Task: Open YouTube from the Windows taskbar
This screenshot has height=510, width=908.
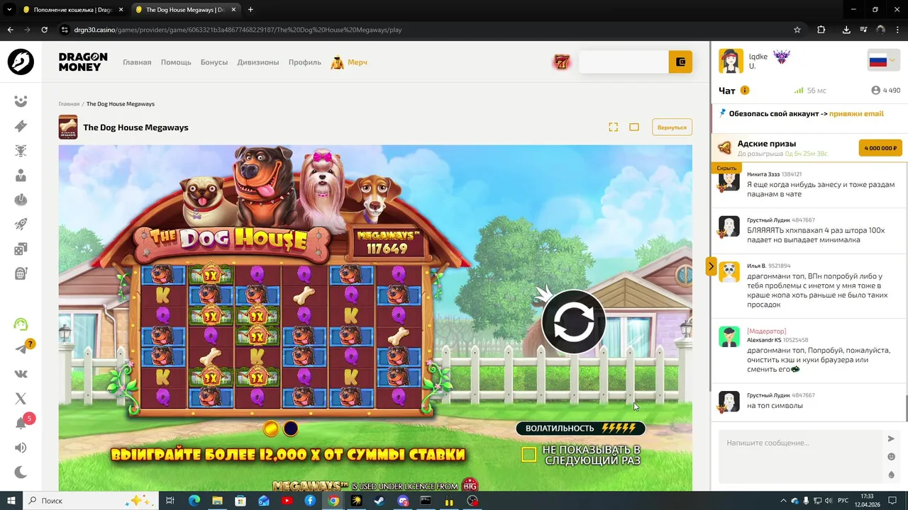Action: coord(287,501)
